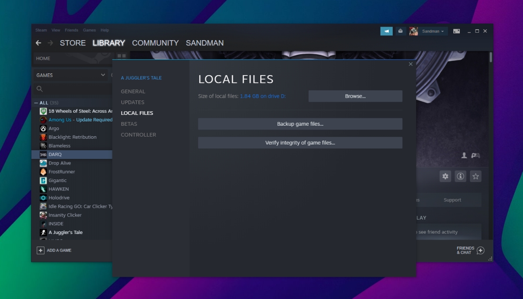Open the Friends menu
523x299 pixels.
tap(71, 30)
